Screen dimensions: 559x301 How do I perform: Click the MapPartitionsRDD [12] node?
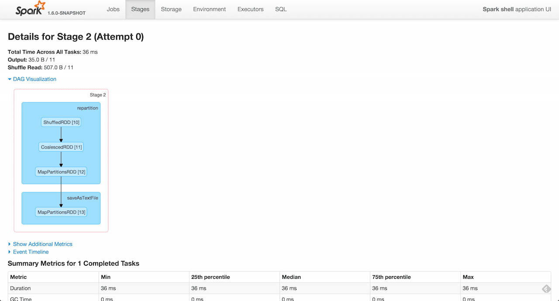tap(61, 172)
